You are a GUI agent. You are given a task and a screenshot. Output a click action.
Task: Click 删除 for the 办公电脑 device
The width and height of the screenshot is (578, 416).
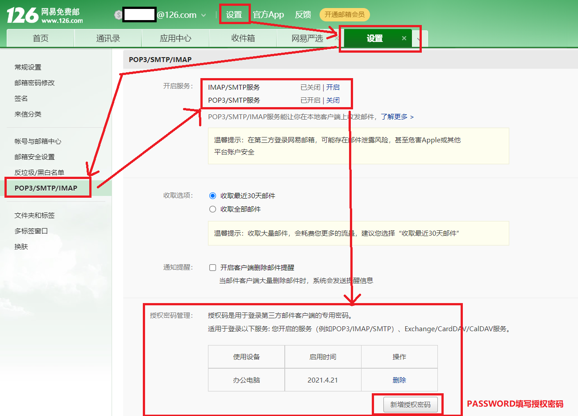click(x=399, y=380)
